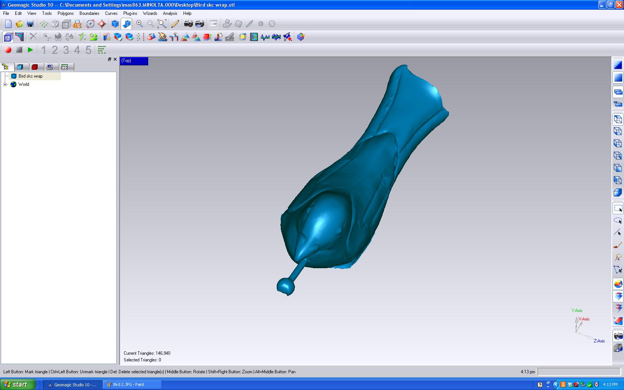Click the Geomagic Studio 10 taskbar button
The height and width of the screenshot is (390, 624).
[x=73, y=384]
